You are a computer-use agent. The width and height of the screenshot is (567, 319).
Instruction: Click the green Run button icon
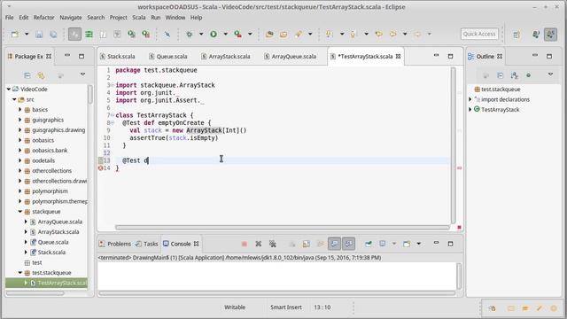pos(214,34)
